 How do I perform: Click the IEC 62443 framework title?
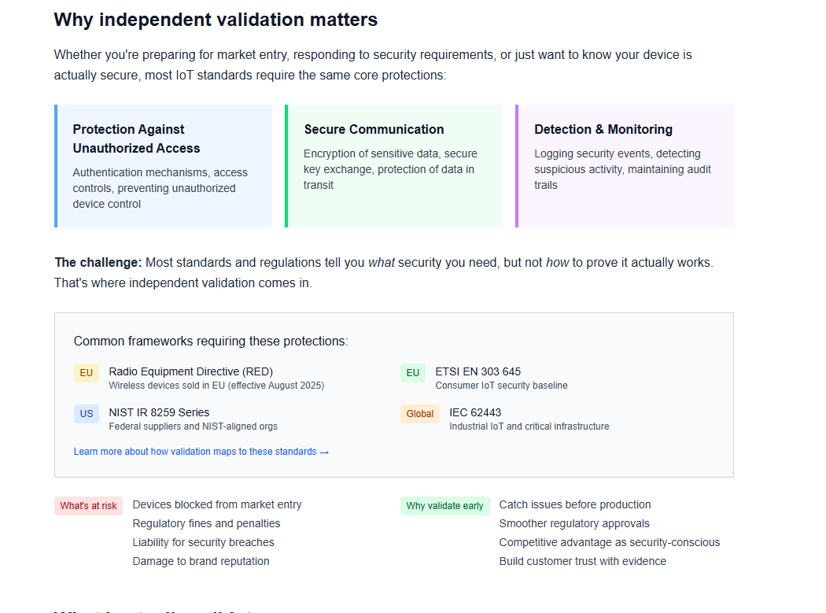point(475,412)
